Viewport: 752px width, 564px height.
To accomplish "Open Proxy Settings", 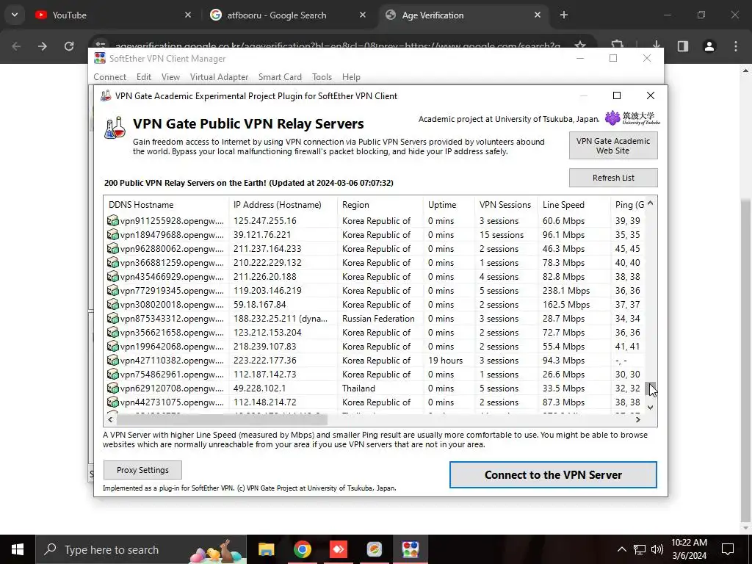I will [x=142, y=470].
